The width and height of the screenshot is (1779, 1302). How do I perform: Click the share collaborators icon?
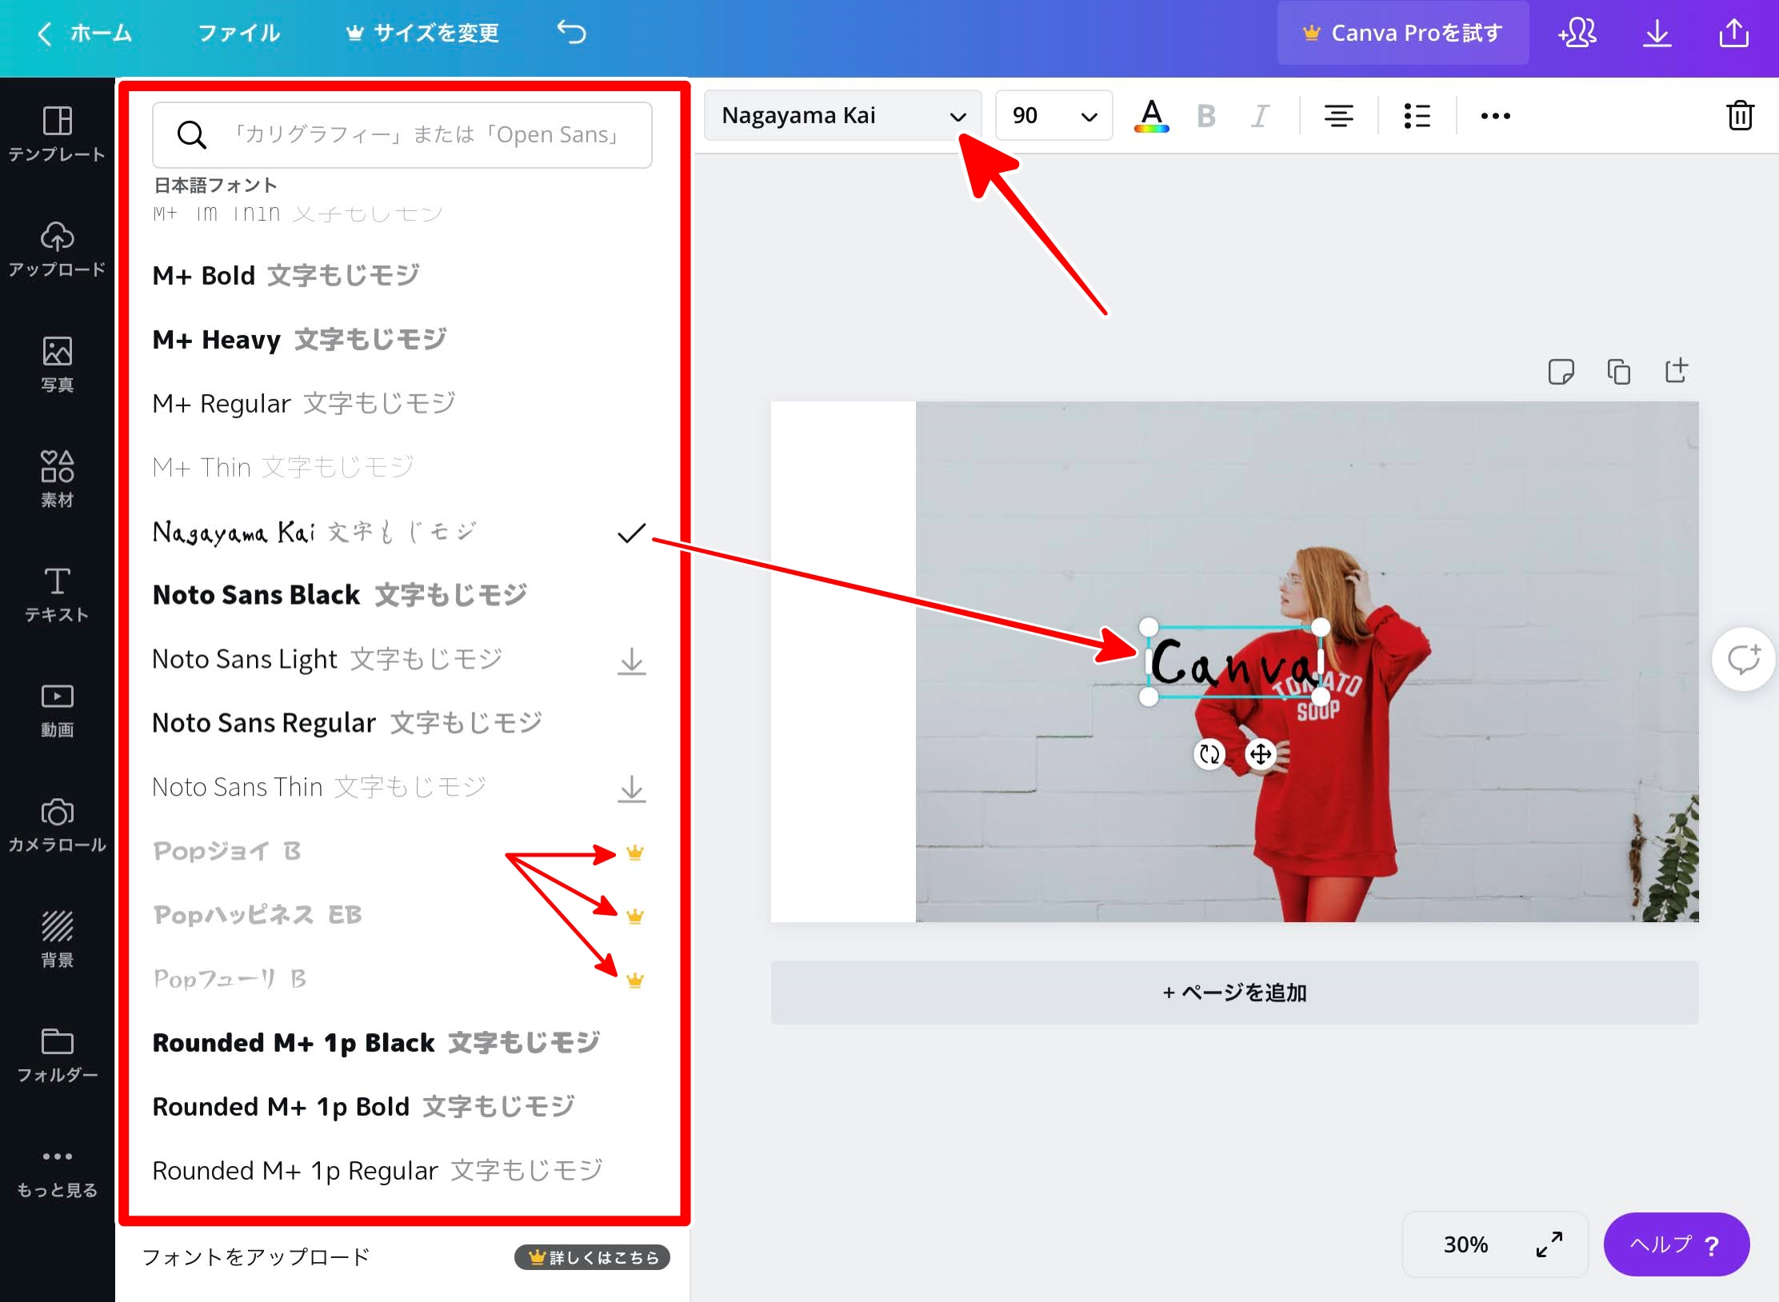[1577, 33]
